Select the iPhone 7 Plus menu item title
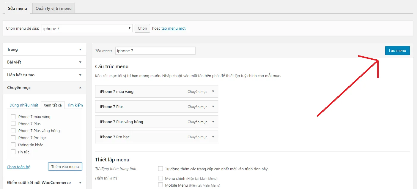This screenshot has height=189, width=417. pyautogui.click(x=111, y=107)
